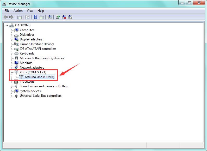Click the Computer category icon

tap(16, 30)
